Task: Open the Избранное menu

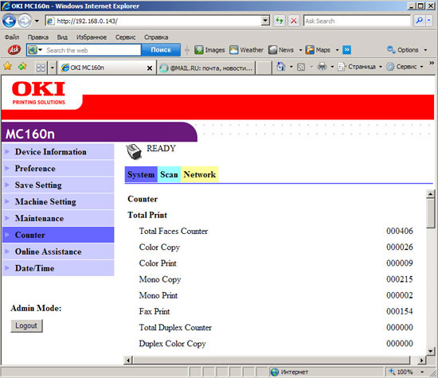Action: pyautogui.click(x=92, y=37)
